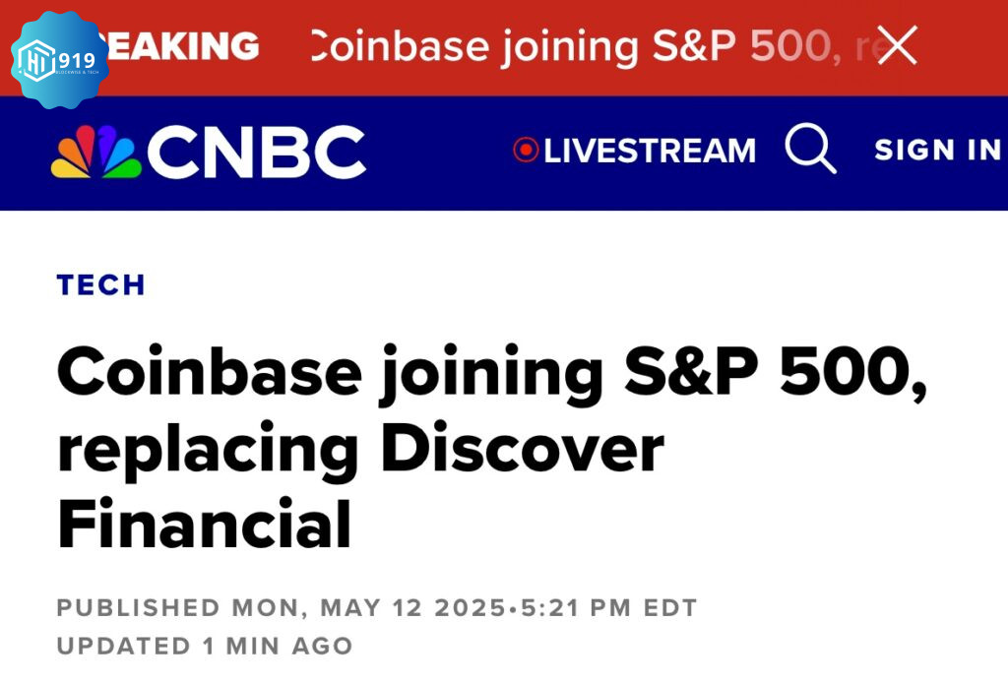Open the TECH section link

tap(101, 284)
